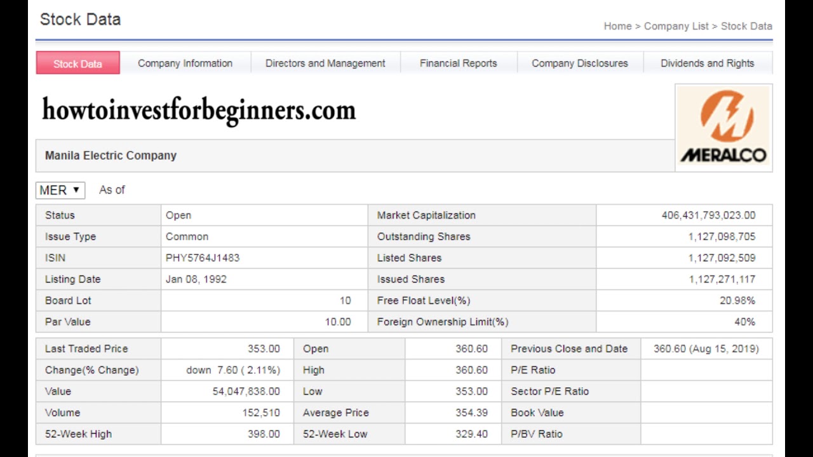Screen dimensions: 813x457
Task: Open the Stock Data tab
Action: click(x=77, y=63)
